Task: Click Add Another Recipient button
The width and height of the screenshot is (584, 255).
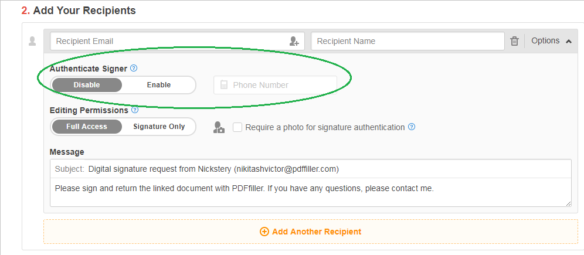Action: (x=311, y=232)
